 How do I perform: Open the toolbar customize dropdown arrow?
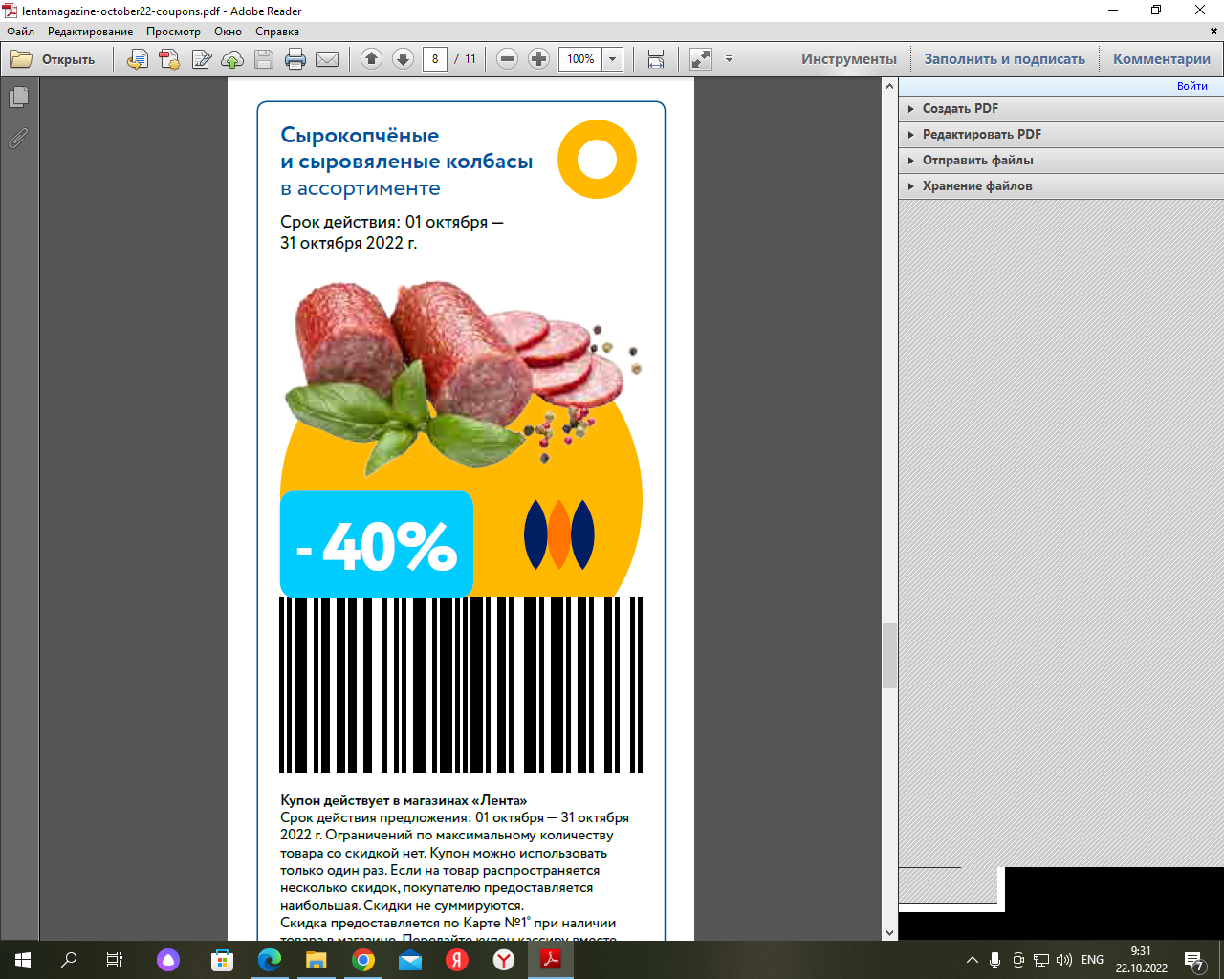click(729, 59)
